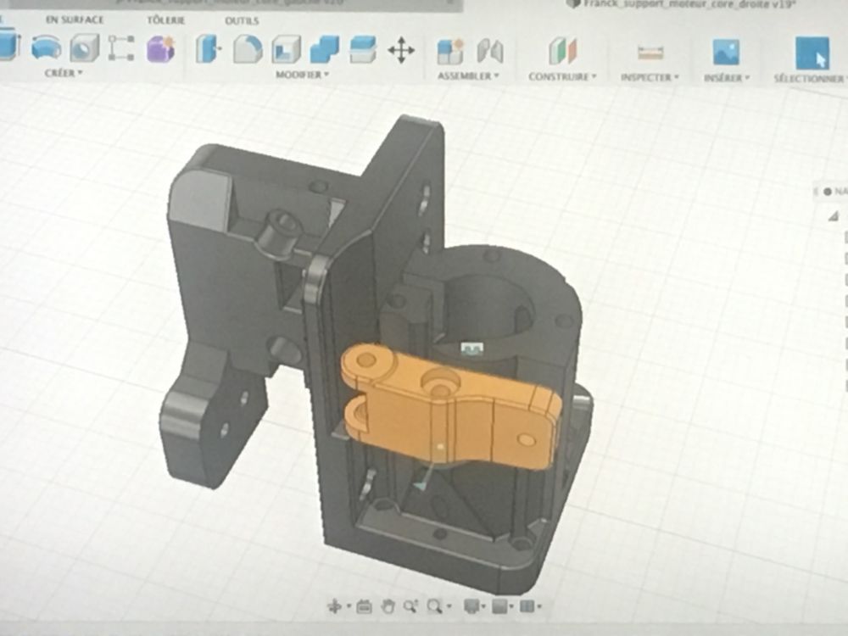
Task: Click the Orbit navigation icon
Action: (335, 606)
